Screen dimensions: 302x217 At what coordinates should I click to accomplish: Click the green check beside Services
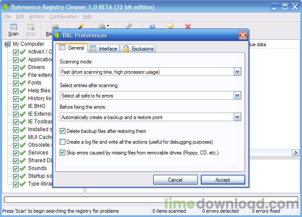tap(23, 153)
